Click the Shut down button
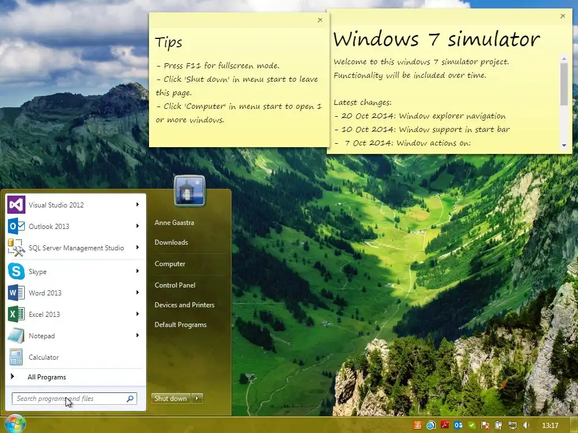This screenshot has width=578, height=433. pyautogui.click(x=172, y=398)
